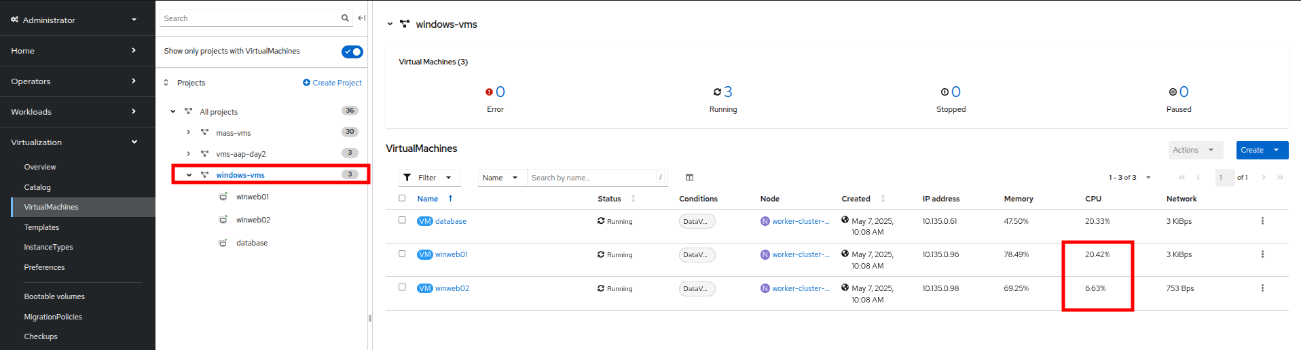Open manage columns icon
The height and width of the screenshot is (350, 1301).
[689, 178]
